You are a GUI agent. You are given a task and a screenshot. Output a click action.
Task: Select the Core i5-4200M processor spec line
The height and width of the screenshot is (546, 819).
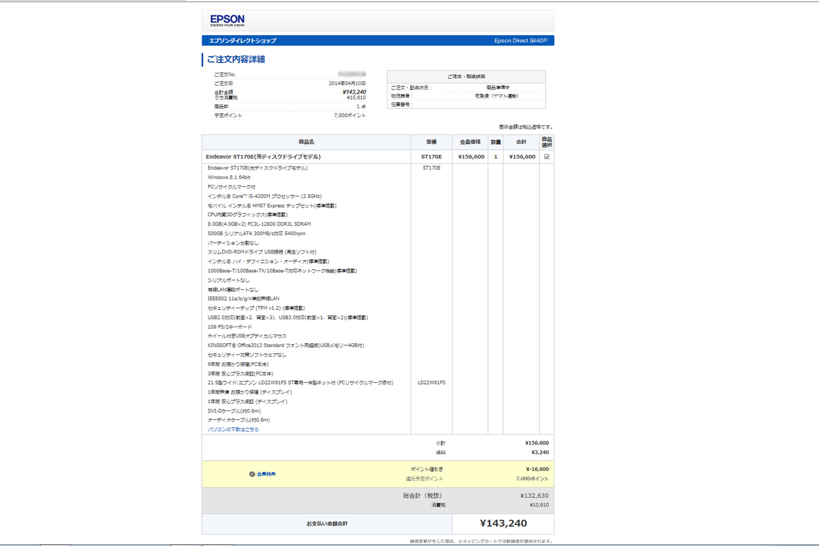pyautogui.click(x=264, y=196)
